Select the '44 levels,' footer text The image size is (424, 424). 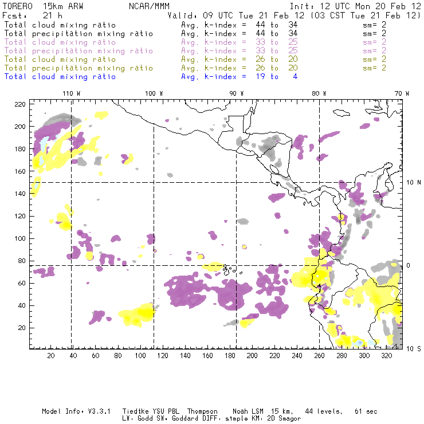(324, 411)
